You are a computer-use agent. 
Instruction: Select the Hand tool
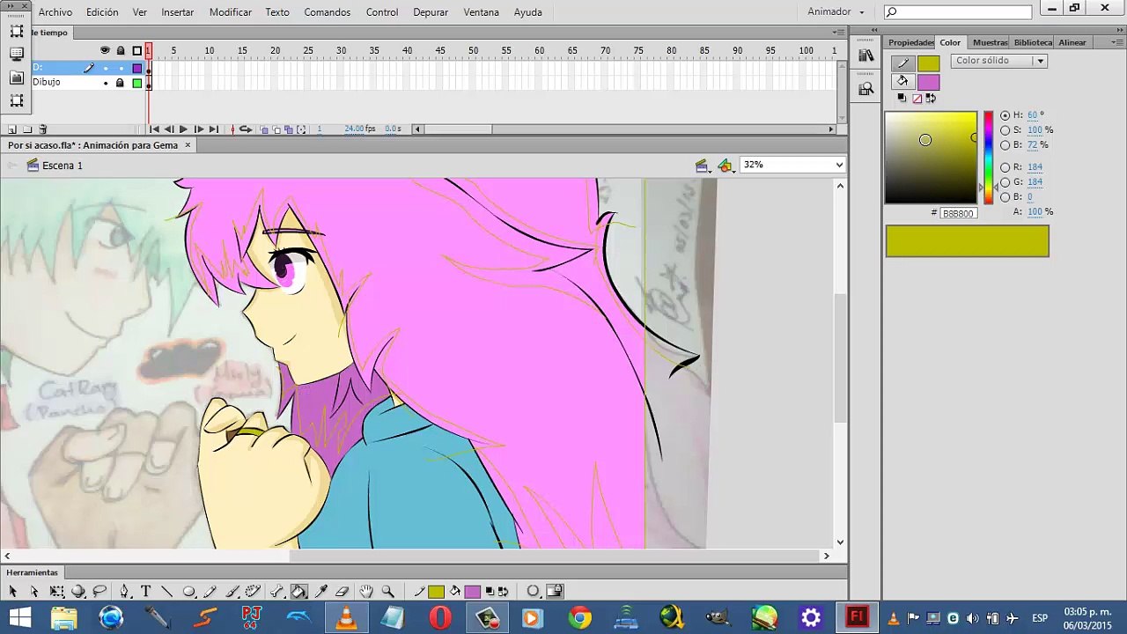point(366,592)
